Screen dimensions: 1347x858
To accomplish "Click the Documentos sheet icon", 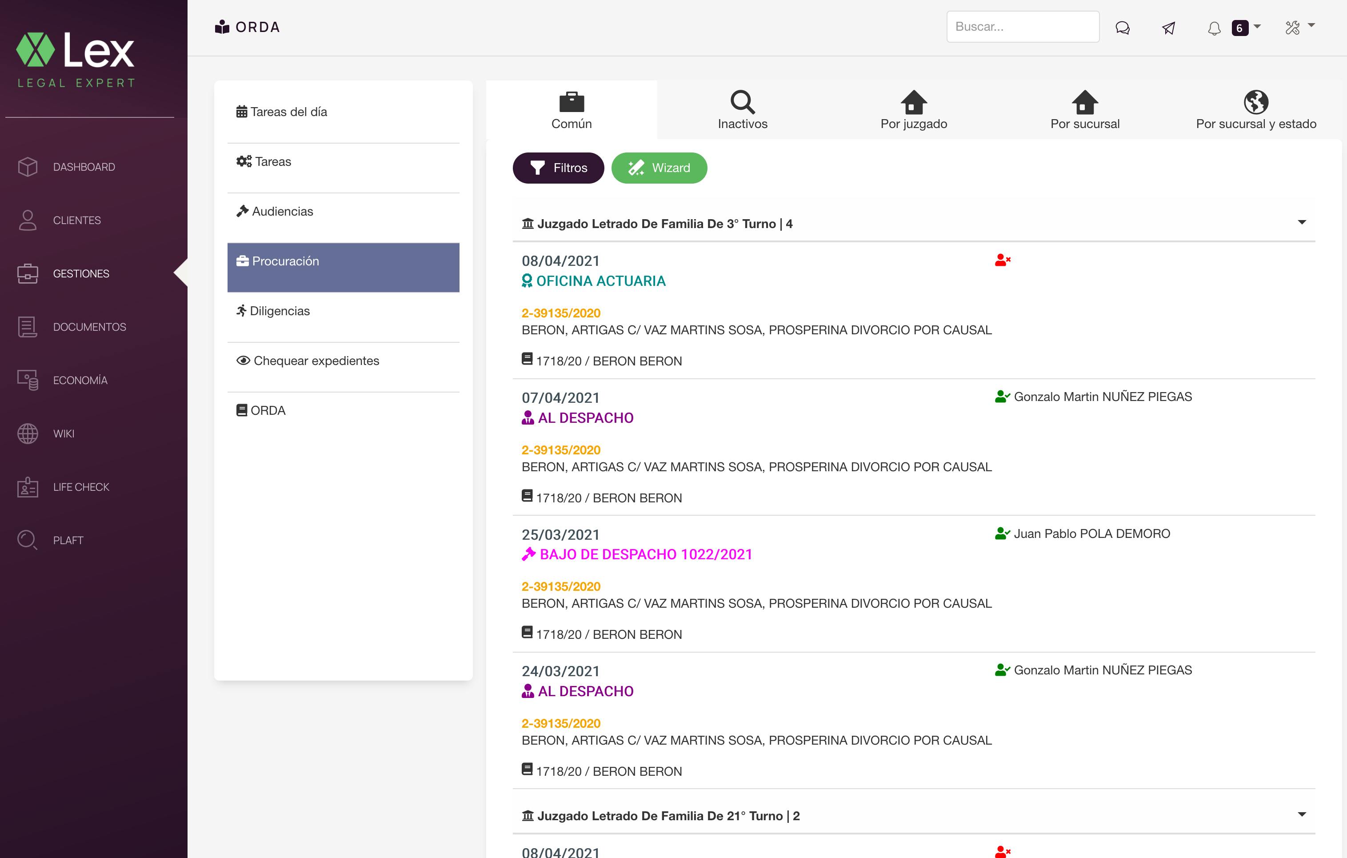I will (x=28, y=327).
